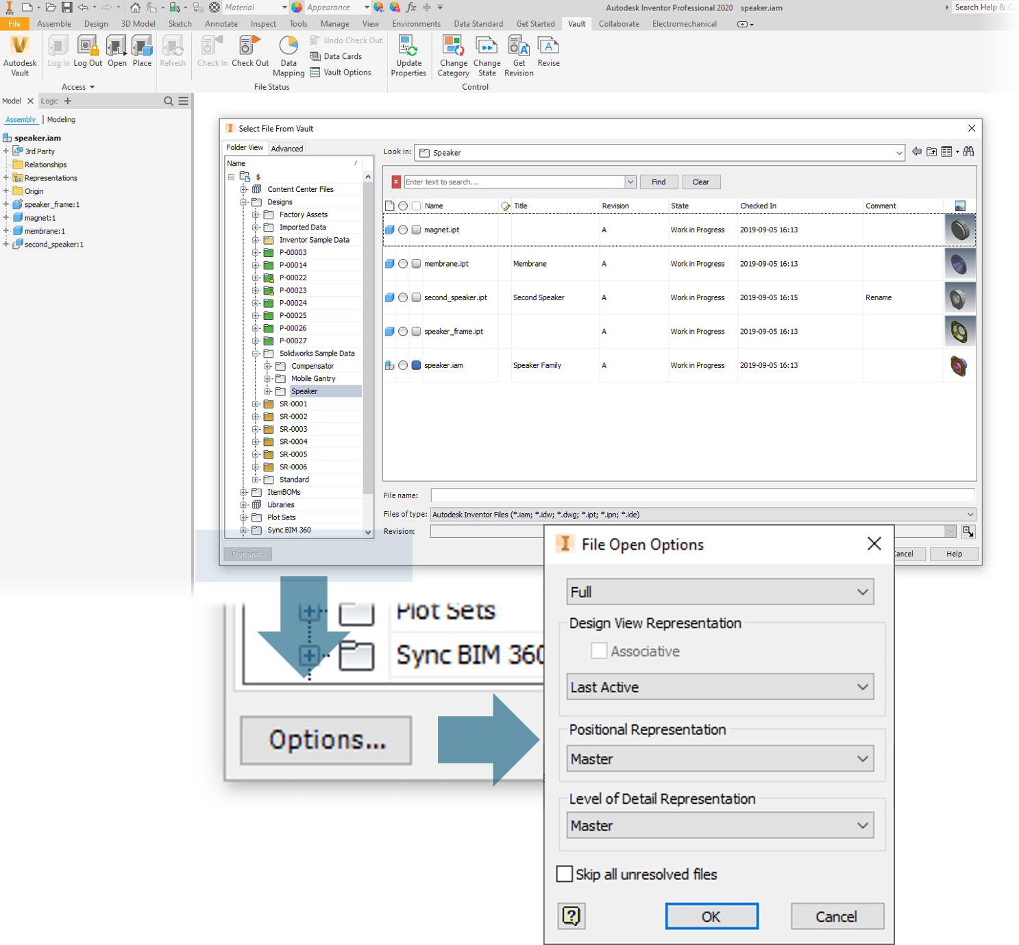Click the Log Out vault icon
The image size is (1019, 945).
(x=88, y=52)
